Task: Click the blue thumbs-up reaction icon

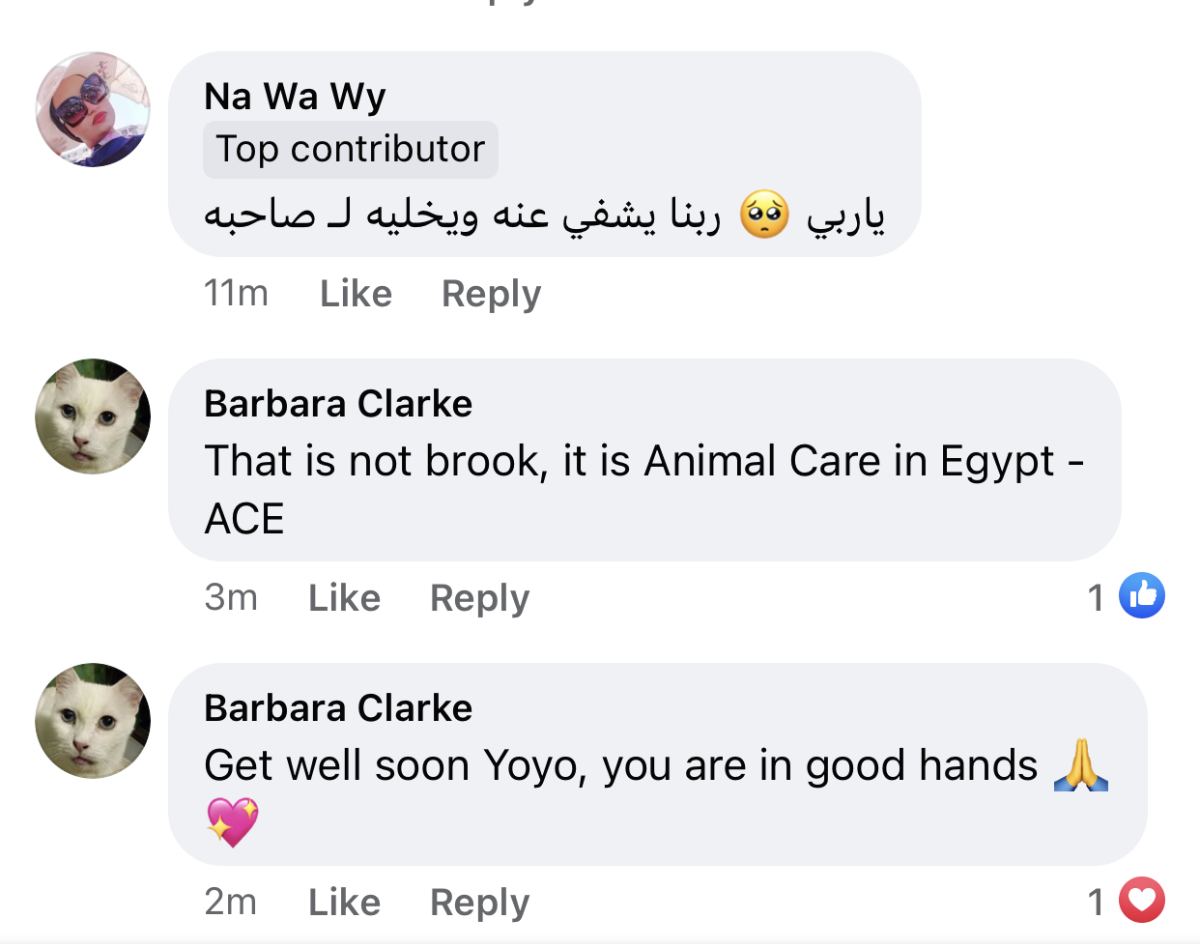Action: point(1141,596)
